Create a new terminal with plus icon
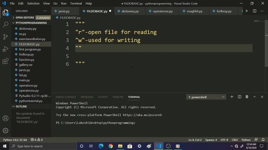Viewport: 268px width, 150px height. click(232, 97)
